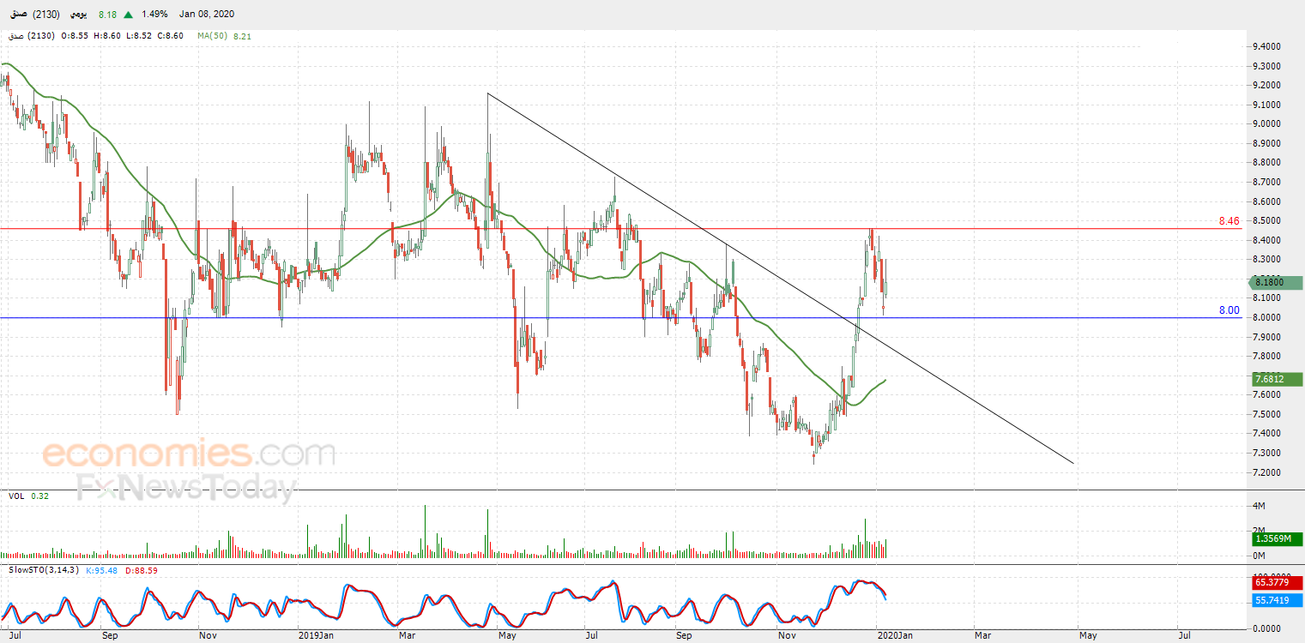The image size is (1305, 643).
Task: Click the 8.18 last price in header
Action: point(107,15)
